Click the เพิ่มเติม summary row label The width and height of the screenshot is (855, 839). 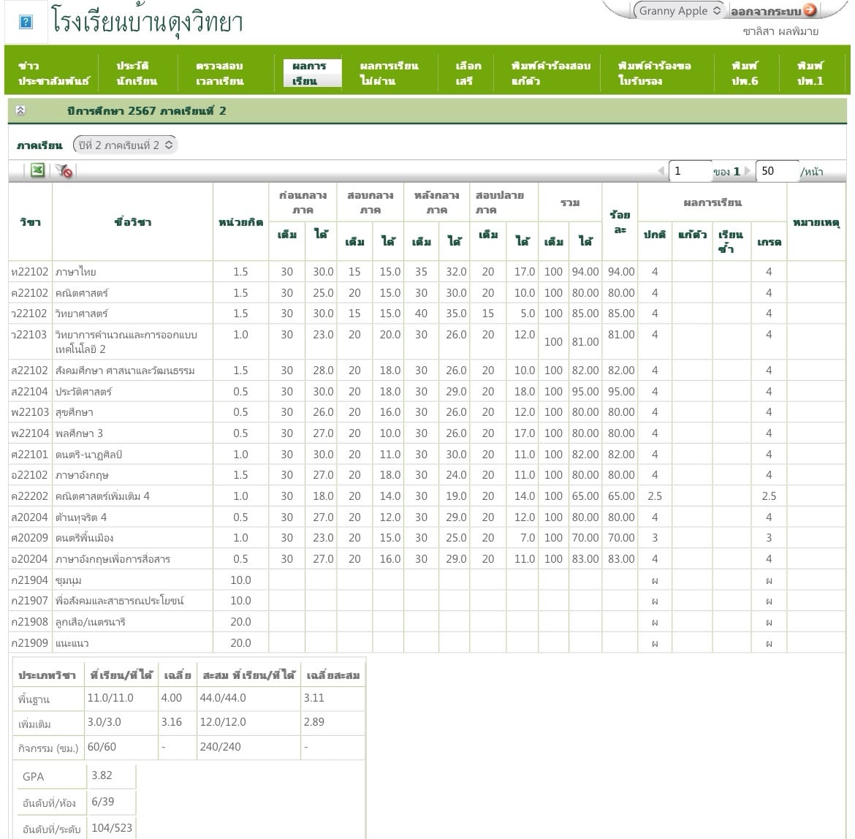(34, 724)
